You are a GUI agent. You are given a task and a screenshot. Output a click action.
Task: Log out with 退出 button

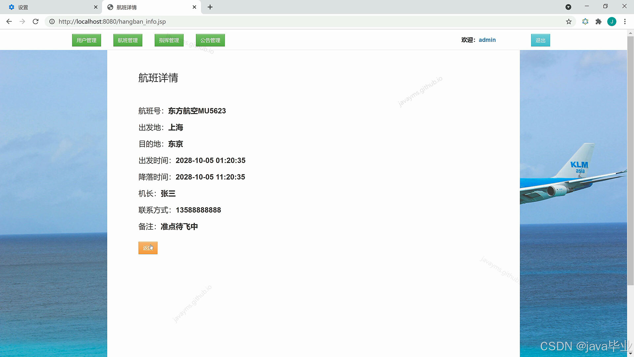[x=541, y=40]
